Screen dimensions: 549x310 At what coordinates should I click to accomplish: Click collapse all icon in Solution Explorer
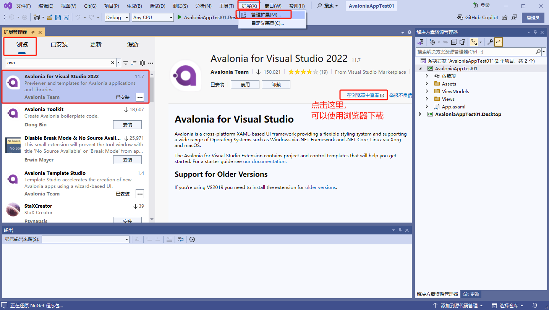(454, 42)
